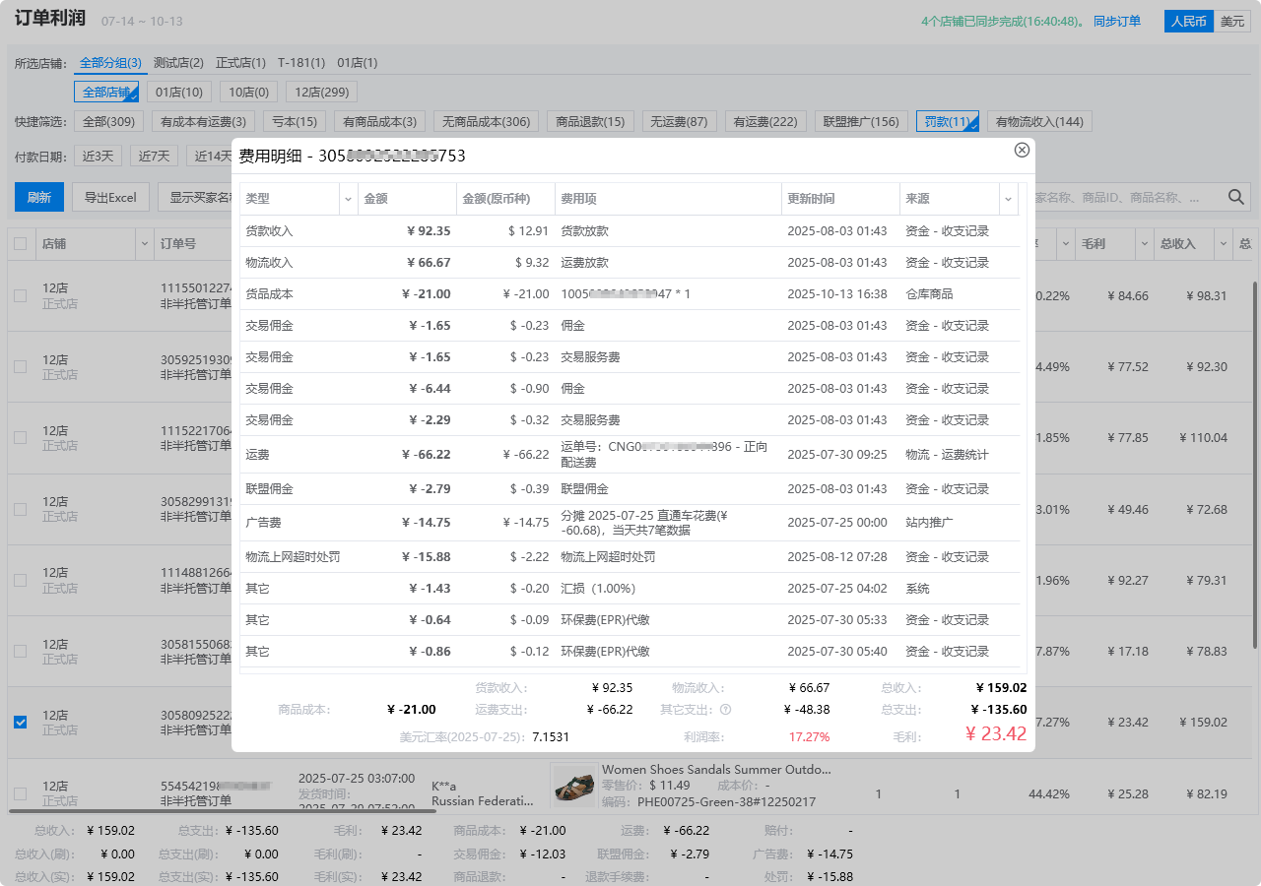Export orders with 导出Excel button

click(x=110, y=197)
